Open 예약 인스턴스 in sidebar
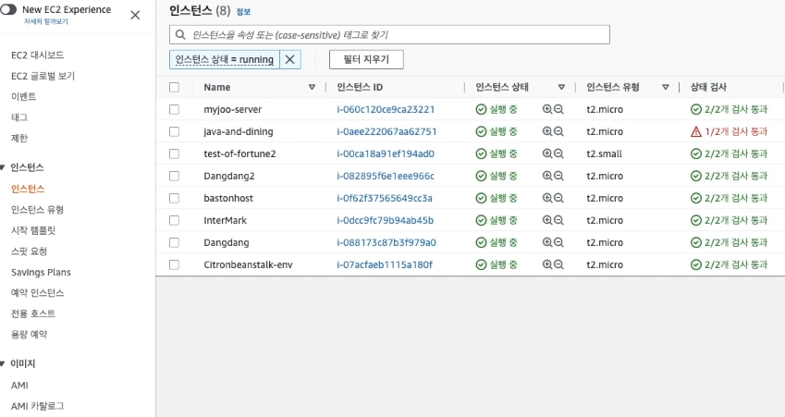 pyautogui.click(x=38, y=293)
